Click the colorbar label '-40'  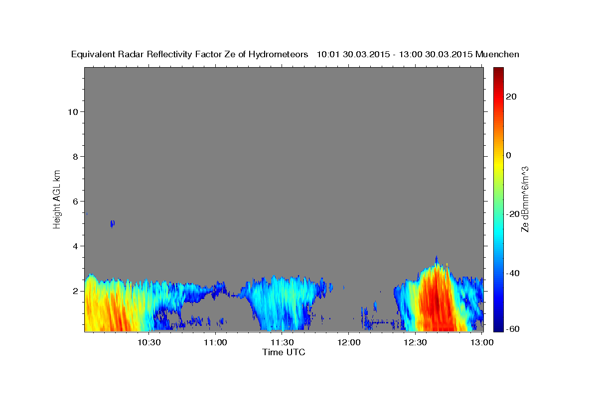click(x=513, y=273)
